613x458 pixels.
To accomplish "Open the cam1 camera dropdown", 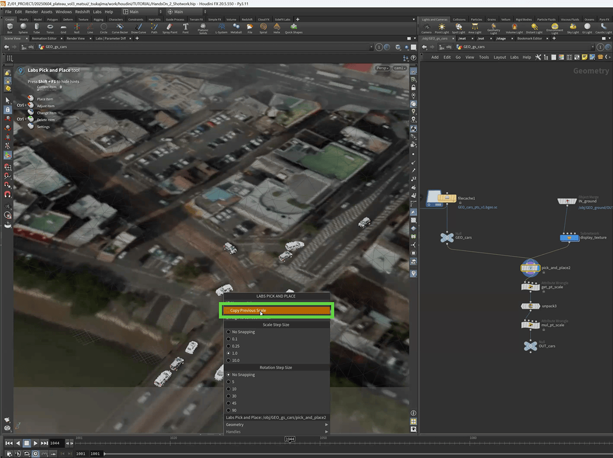I will point(399,68).
